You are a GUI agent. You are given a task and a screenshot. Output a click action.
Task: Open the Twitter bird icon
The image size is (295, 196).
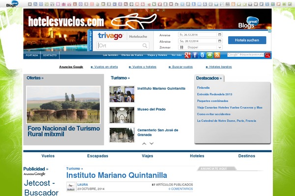(x=202, y=55)
